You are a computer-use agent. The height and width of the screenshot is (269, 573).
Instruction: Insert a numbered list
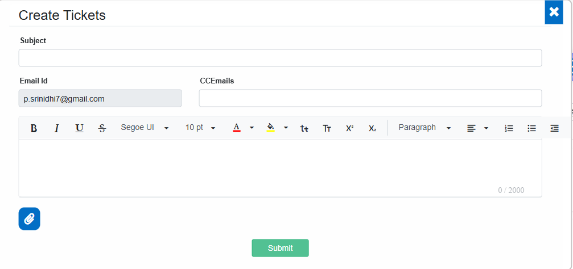(x=509, y=128)
